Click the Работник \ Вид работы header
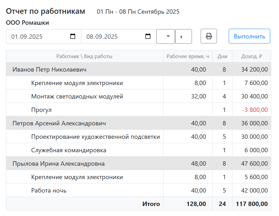 click(84, 57)
